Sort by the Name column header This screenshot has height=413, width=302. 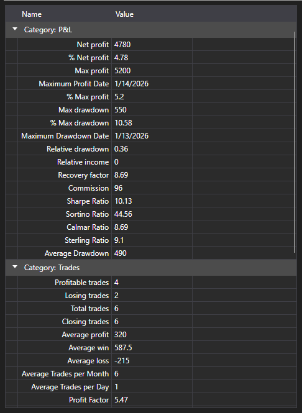click(32, 14)
